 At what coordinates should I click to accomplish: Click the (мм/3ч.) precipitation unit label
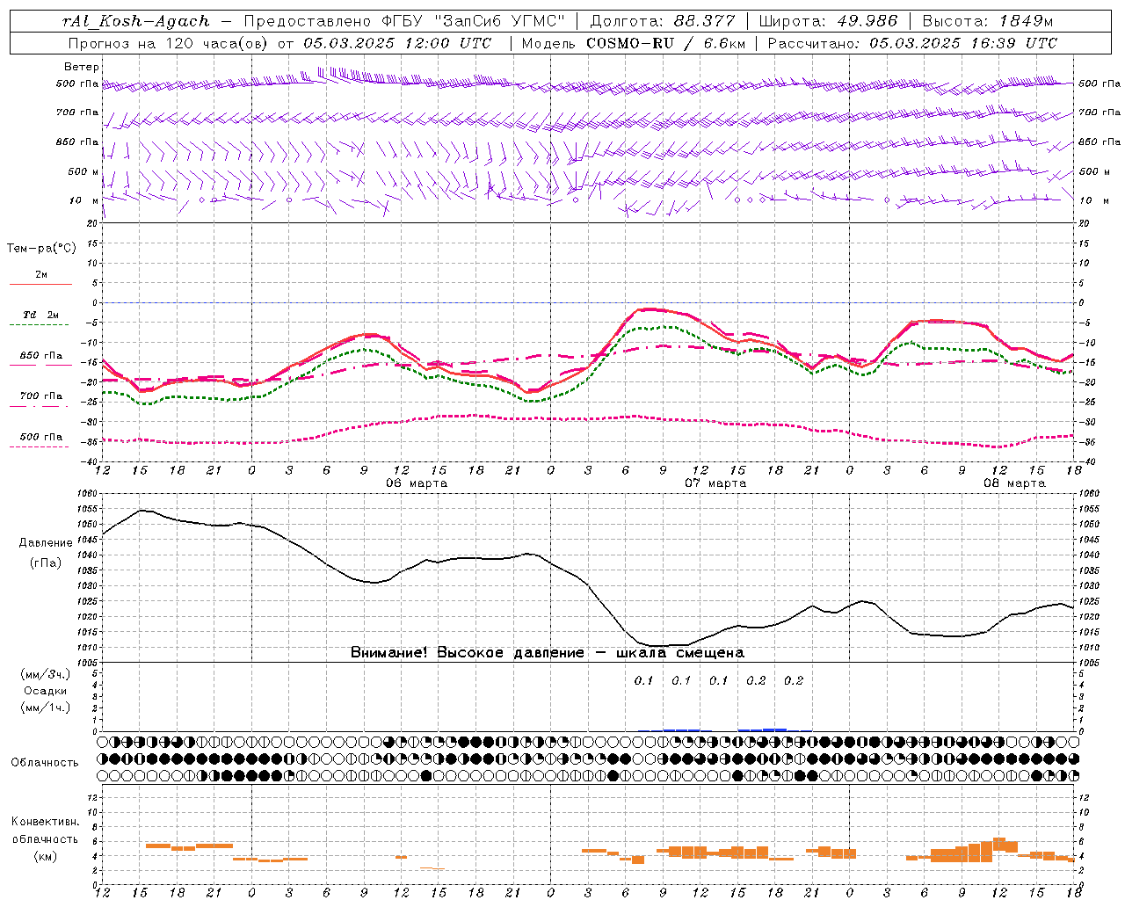[x=45, y=674]
